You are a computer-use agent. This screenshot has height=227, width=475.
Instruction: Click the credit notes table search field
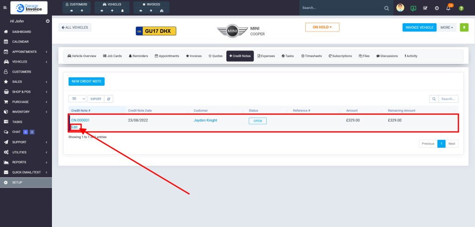click(x=448, y=99)
